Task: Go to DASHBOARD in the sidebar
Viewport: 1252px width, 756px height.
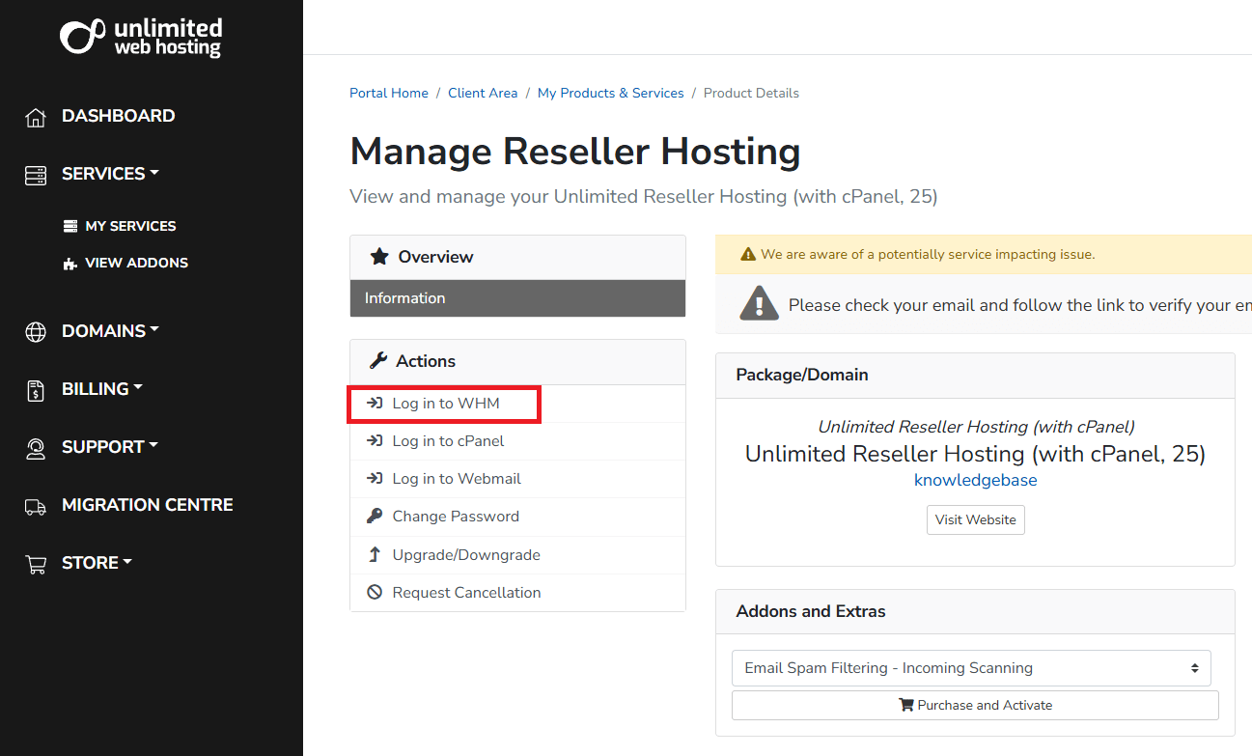Action: pyautogui.click(x=118, y=116)
